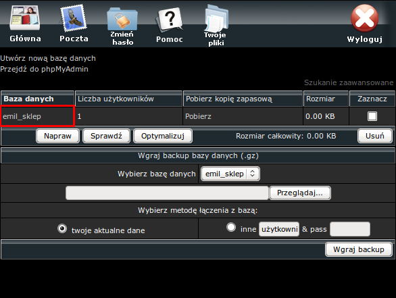Click the Utwórz nową bazę danych link
Image resolution: width=396 pixels, height=298 pixels.
(48, 58)
